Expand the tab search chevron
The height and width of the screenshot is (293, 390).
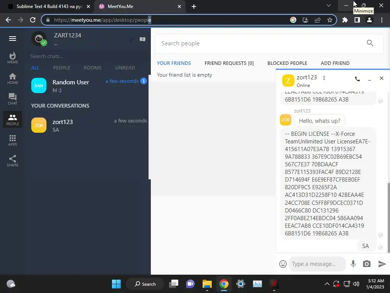coord(329,5)
